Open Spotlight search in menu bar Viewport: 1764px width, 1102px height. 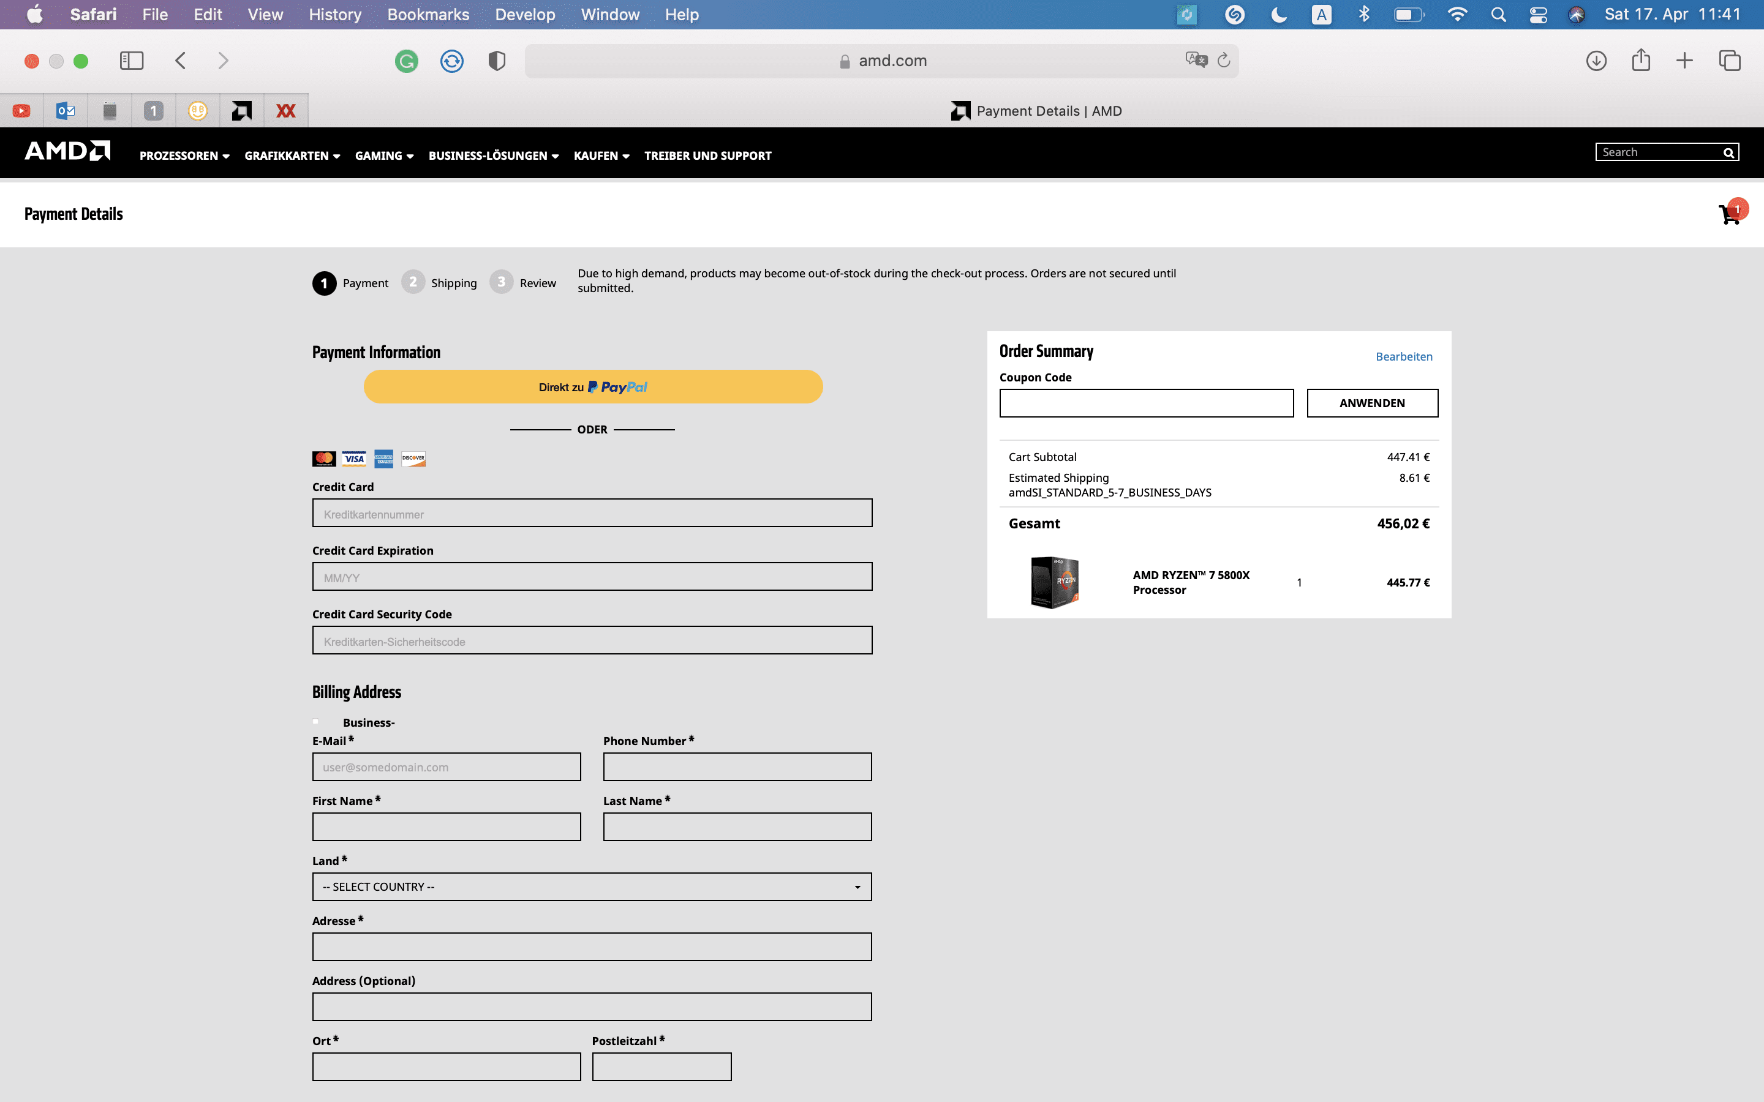coord(1499,15)
